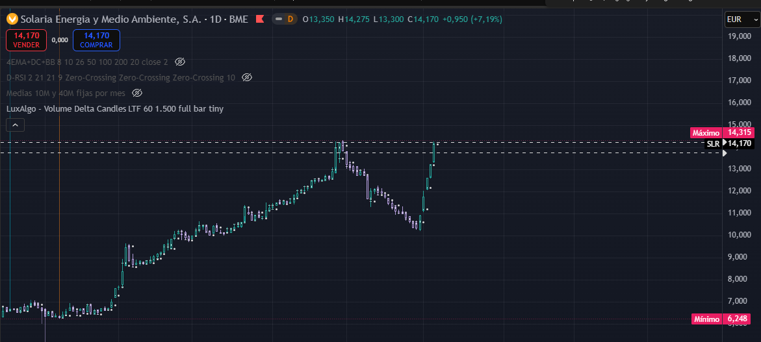Select the 4EMA+DC+BB indicator legend text

coord(87,62)
